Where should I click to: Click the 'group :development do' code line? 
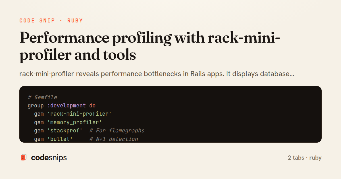(x=62, y=106)
